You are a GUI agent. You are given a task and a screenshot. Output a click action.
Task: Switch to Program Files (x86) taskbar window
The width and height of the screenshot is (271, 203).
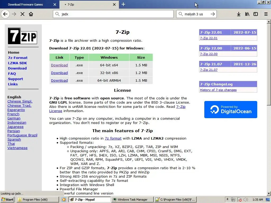[x=38, y=200]
